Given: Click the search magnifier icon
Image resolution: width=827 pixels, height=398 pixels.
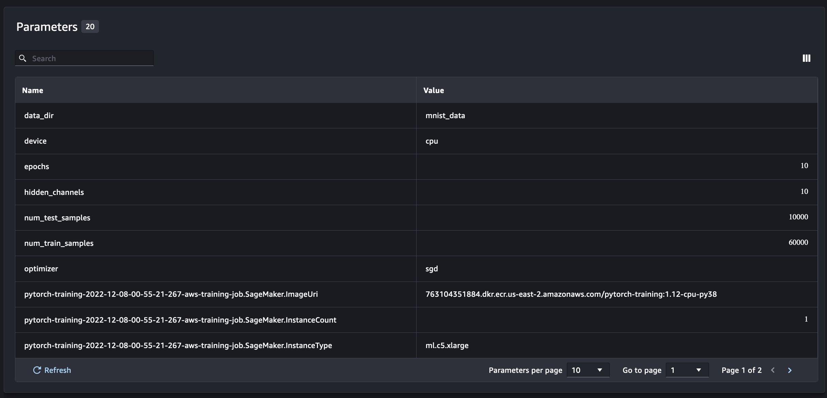Looking at the screenshot, I should click(23, 58).
